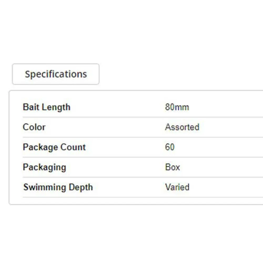Click the Package Count label

tap(54, 147)
